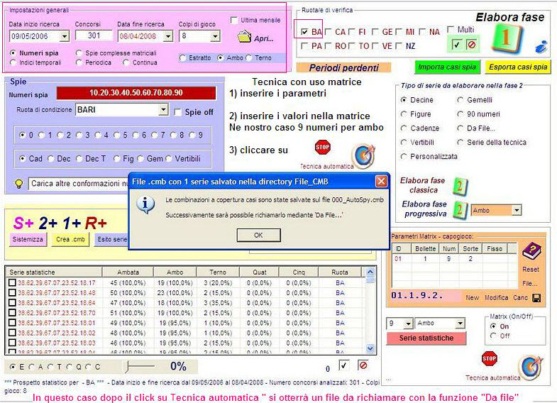Click the STOP sign beside step 3 text

tap(323, 147)
